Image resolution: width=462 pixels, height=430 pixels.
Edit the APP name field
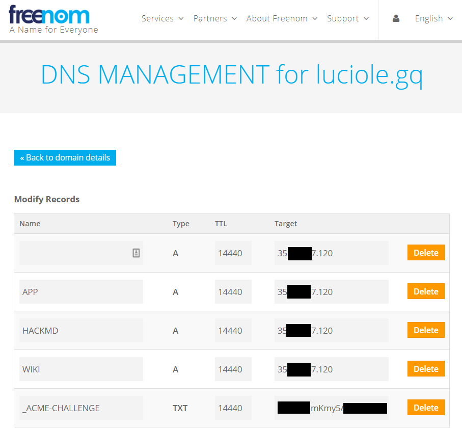click(x=81, y=292)
